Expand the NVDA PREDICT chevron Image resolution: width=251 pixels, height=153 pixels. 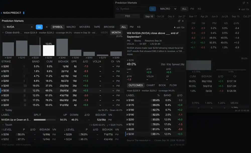point(2,13)
